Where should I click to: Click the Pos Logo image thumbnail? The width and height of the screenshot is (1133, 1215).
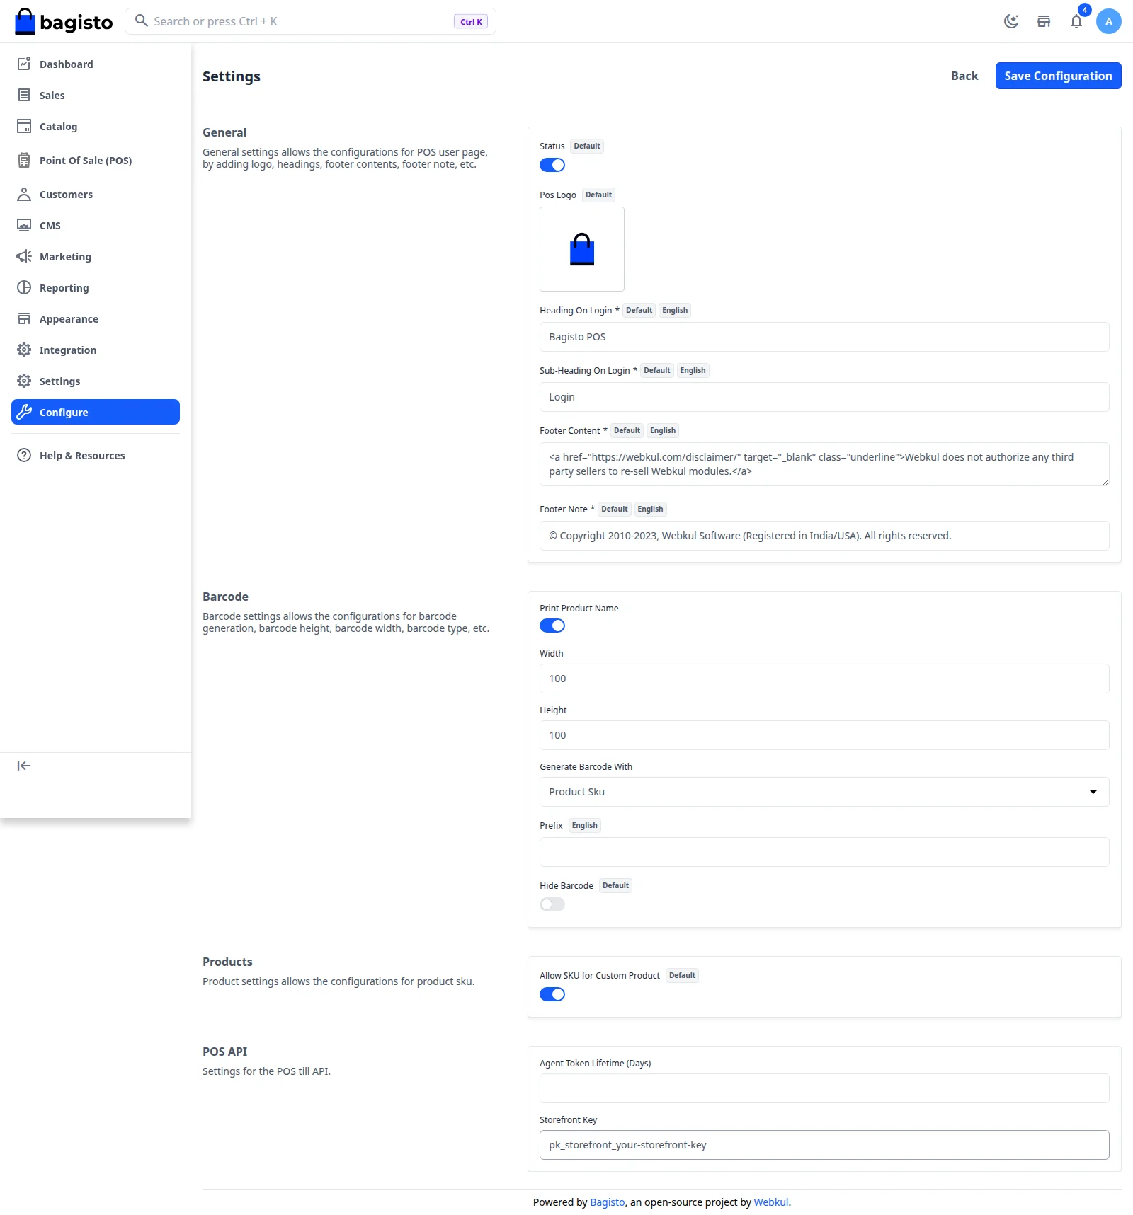point(582,249)
